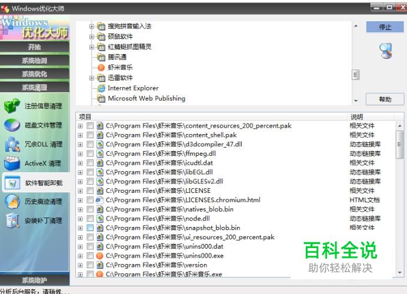
Task: Select 虾米音乐 orange icon in program tree
Action: [101, 68]
